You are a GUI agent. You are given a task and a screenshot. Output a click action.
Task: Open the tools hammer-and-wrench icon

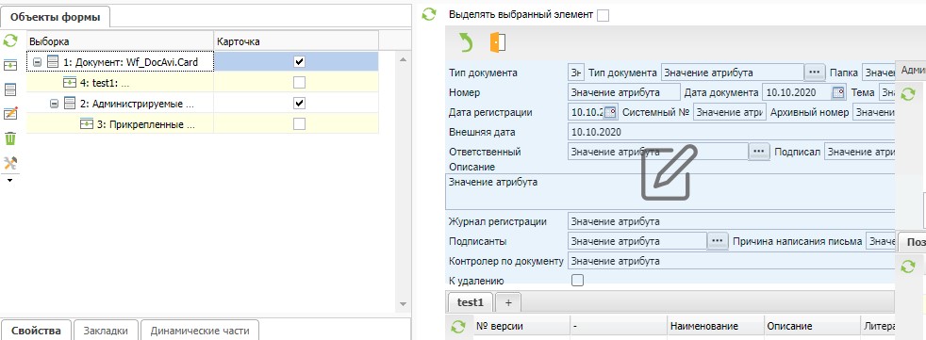10,163
